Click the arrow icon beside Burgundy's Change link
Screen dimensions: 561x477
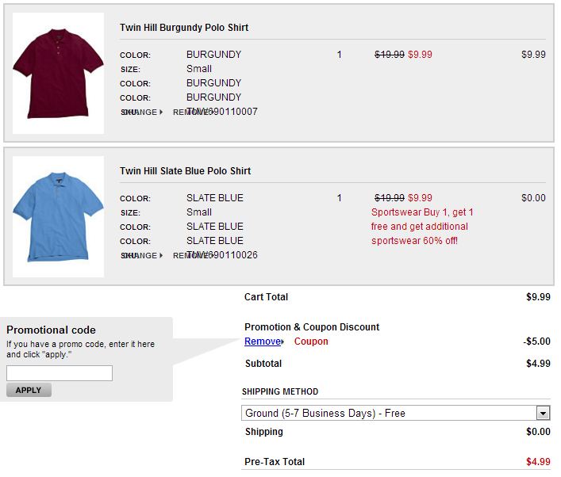pos(161,113)
